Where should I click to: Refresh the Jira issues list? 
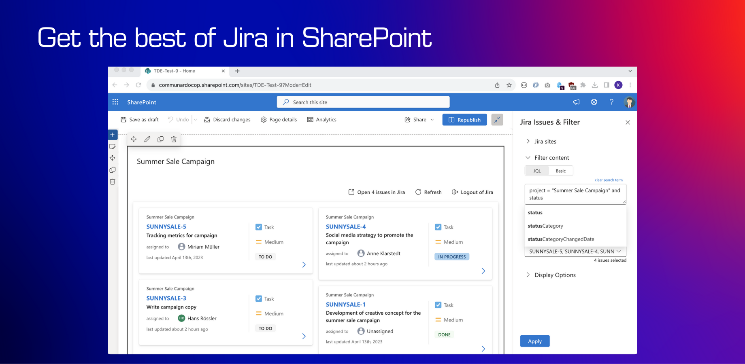tap(428, 192)
